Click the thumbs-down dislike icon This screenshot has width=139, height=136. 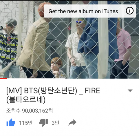pyautogui.click(x=43, y=123)
